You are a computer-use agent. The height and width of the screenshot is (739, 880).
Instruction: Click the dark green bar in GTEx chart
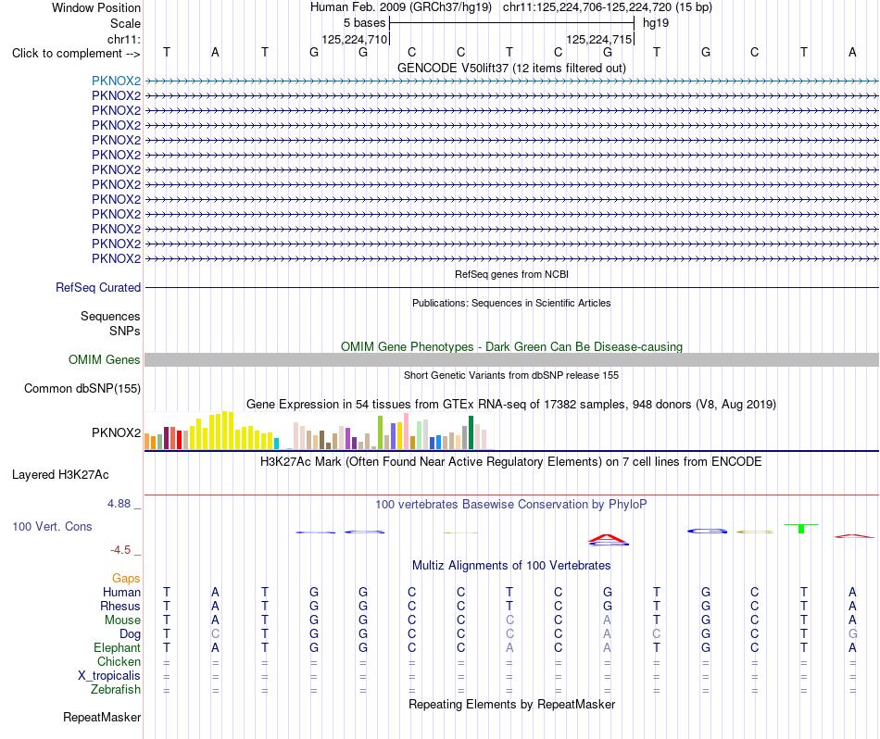(x=471, y=432)
